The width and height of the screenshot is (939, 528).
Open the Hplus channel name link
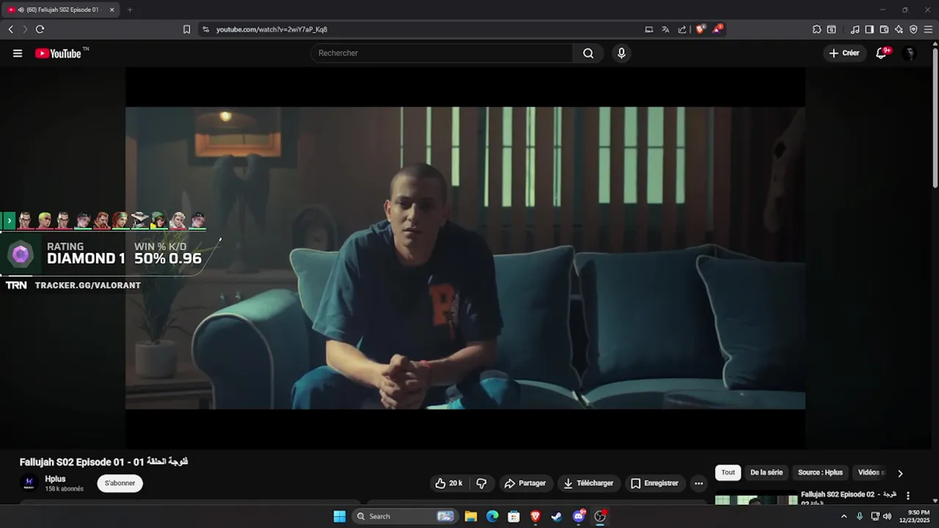pos(55,479)
